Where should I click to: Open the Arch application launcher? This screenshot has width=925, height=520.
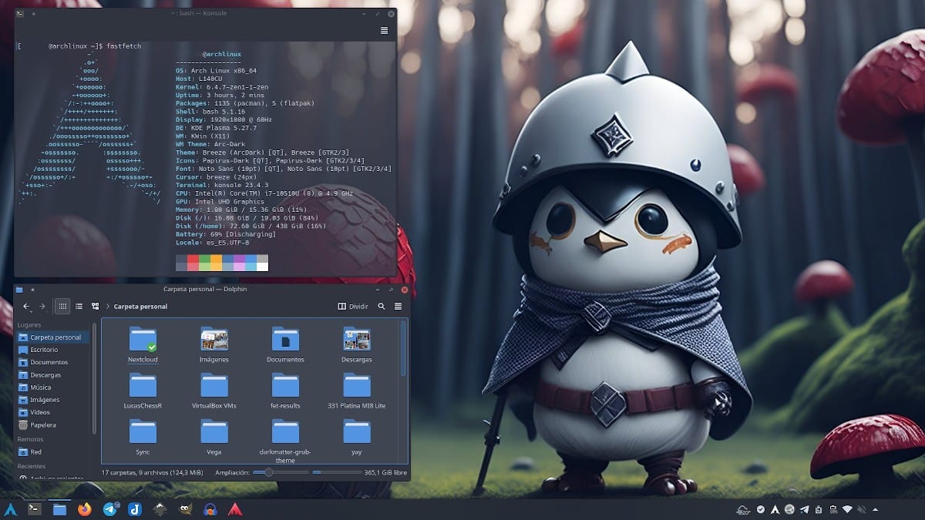click(x=11, y=509)
